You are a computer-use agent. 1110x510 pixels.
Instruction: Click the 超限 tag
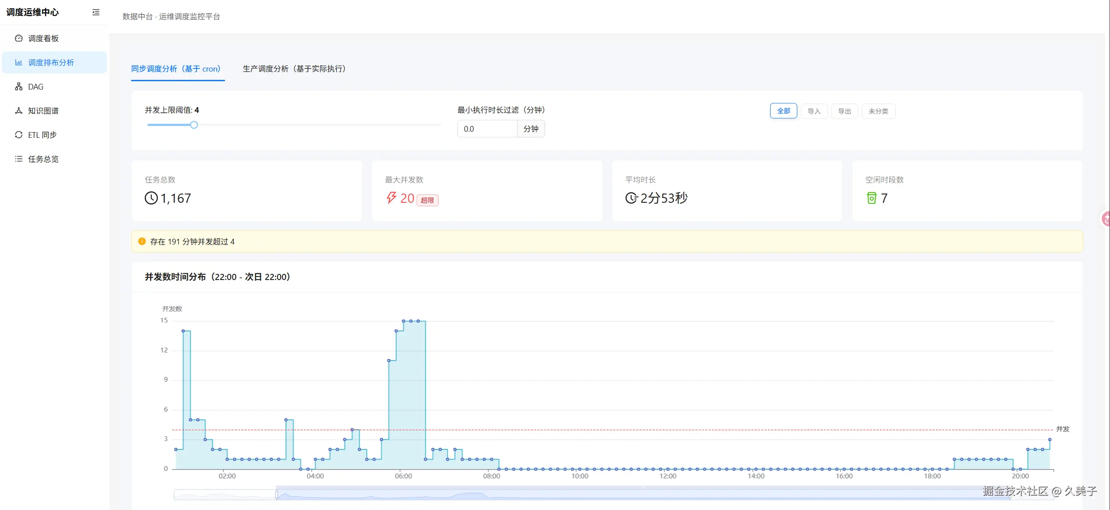[427, 200]
